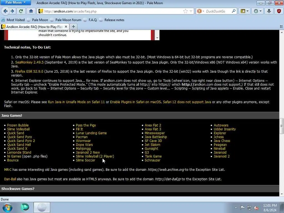Open the Udder Insanity link
The image size is (284, 213).
(x=225, y=129)
